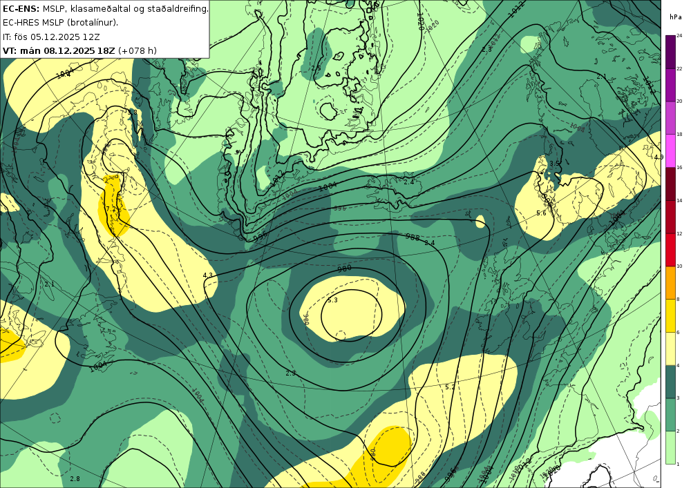Click the '2.8' value near the bottom-left

coord(75,479)
